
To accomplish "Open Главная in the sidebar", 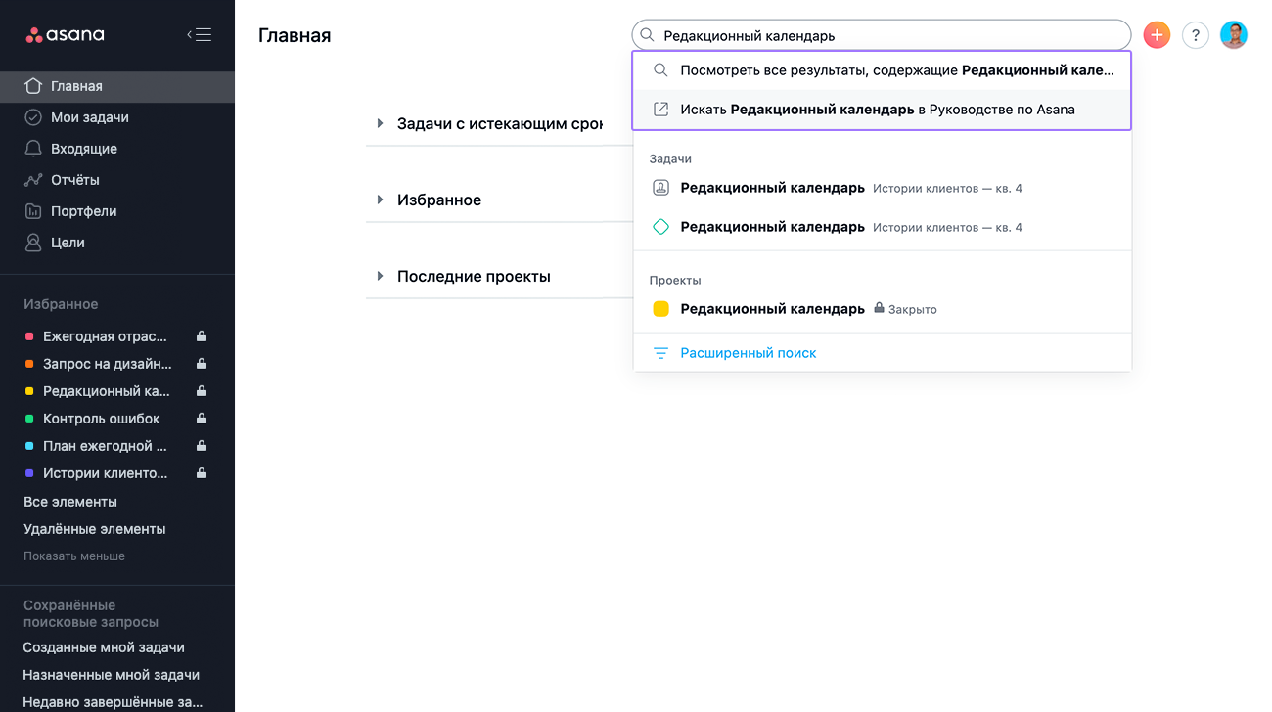I will coord(117,86).
